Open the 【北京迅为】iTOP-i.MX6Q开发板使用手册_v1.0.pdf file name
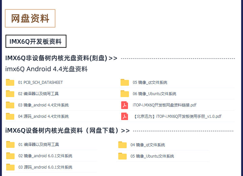 (x=177, y=116)
